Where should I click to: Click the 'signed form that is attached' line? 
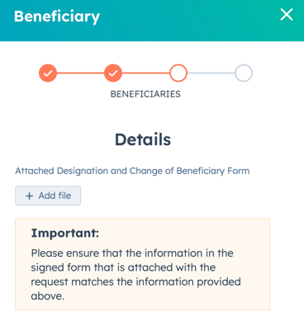(x=123, y=267)
